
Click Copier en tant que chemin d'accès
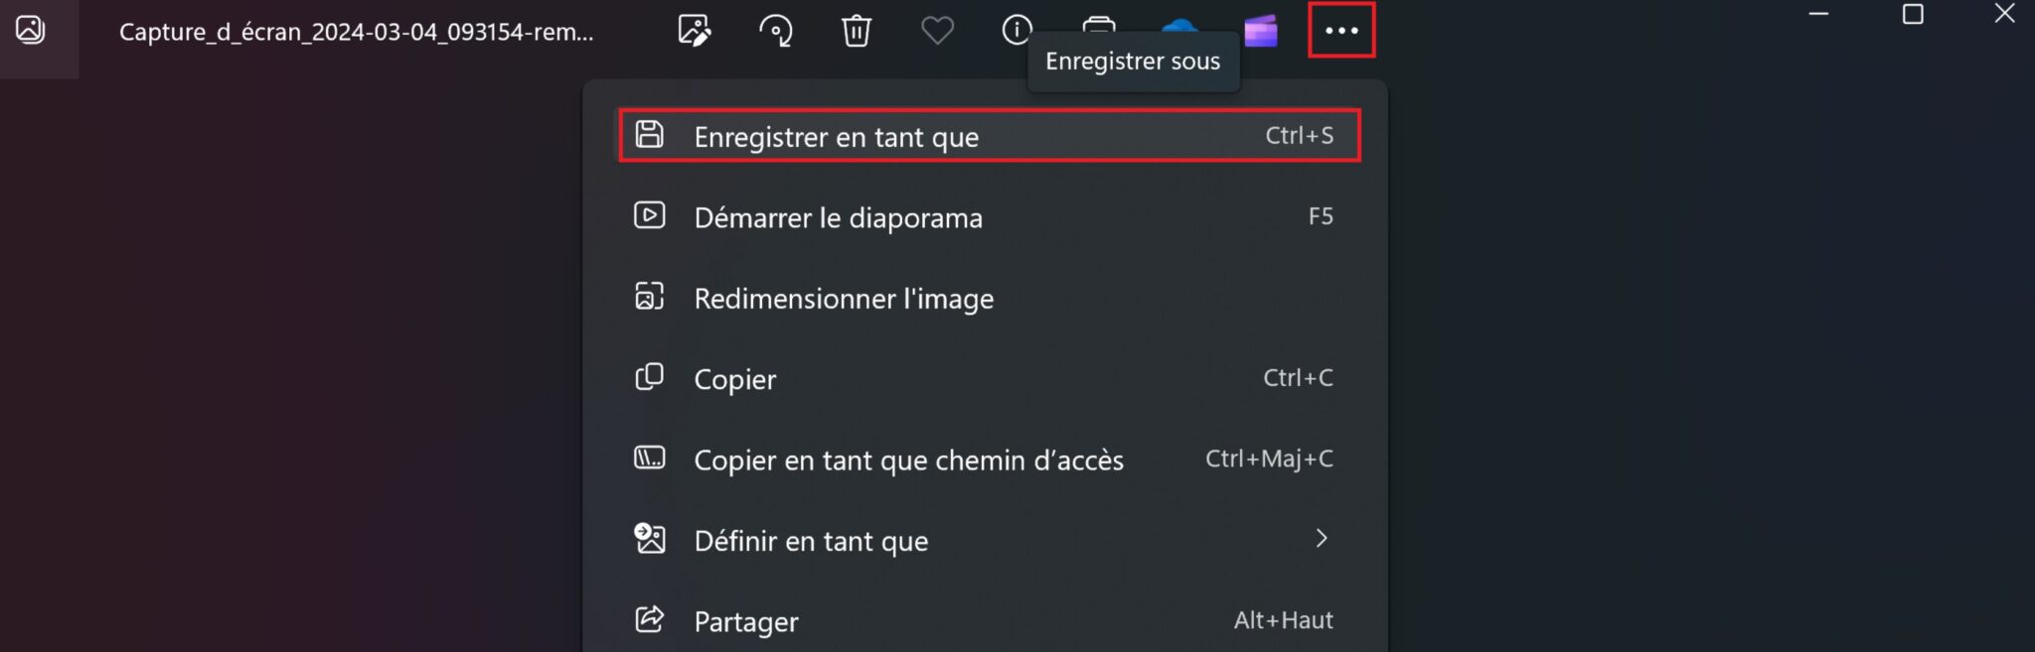[x=908, y=459]
